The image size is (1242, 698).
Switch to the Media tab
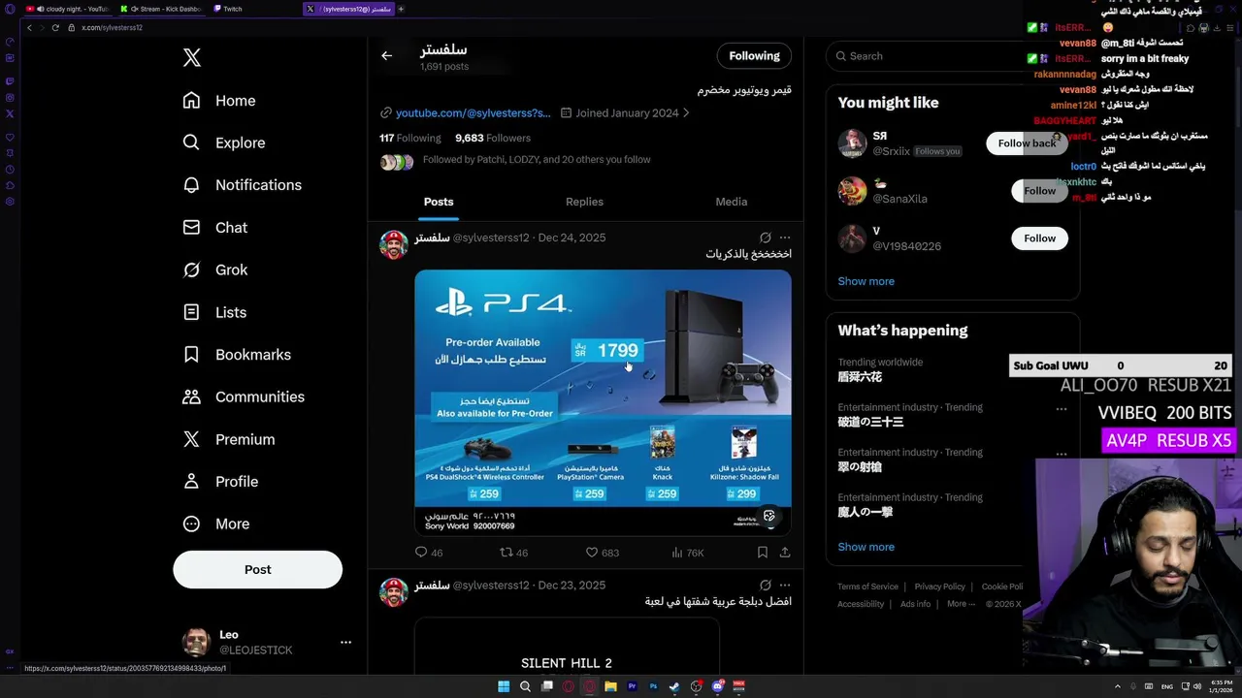pyautogui.click(x=732, y=202)
